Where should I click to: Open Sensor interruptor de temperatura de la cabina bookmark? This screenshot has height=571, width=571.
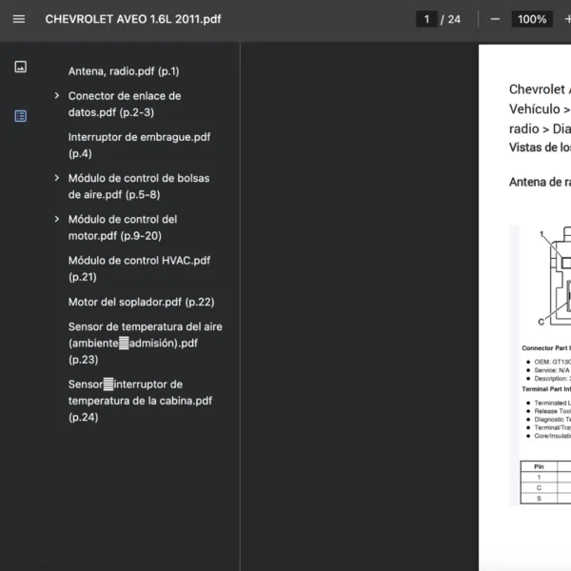(x=140, y=401)
